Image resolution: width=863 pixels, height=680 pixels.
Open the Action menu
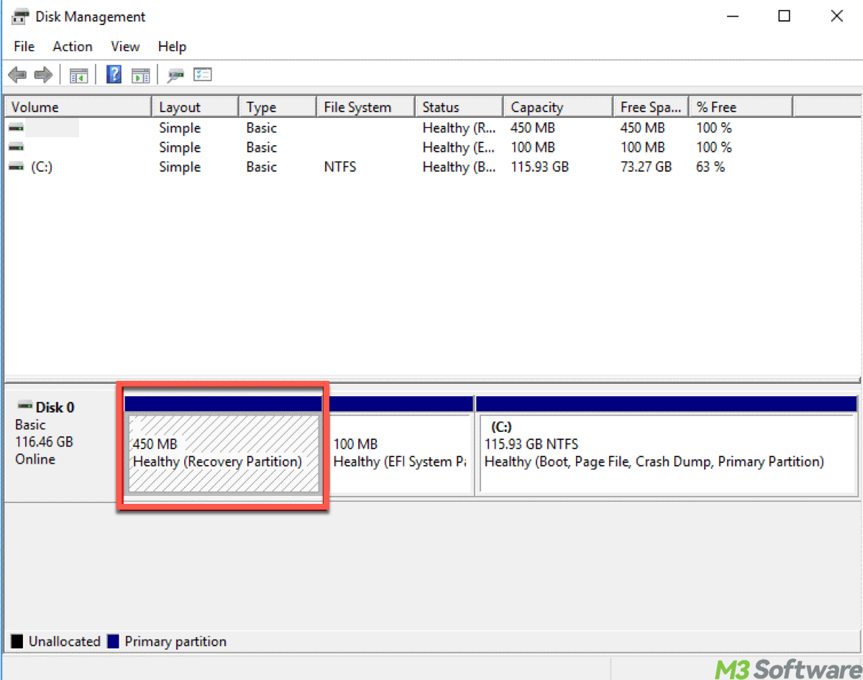coord(72,47)
